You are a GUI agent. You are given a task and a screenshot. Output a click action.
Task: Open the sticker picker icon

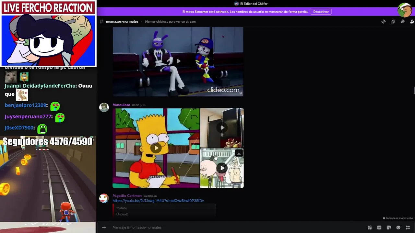(389, 227)
